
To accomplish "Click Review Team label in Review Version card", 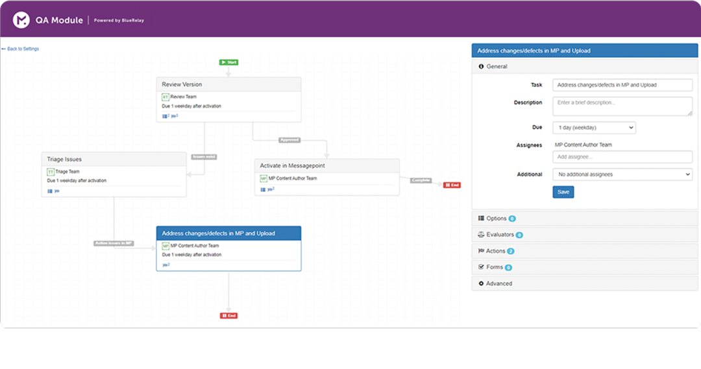I will 183,97.
